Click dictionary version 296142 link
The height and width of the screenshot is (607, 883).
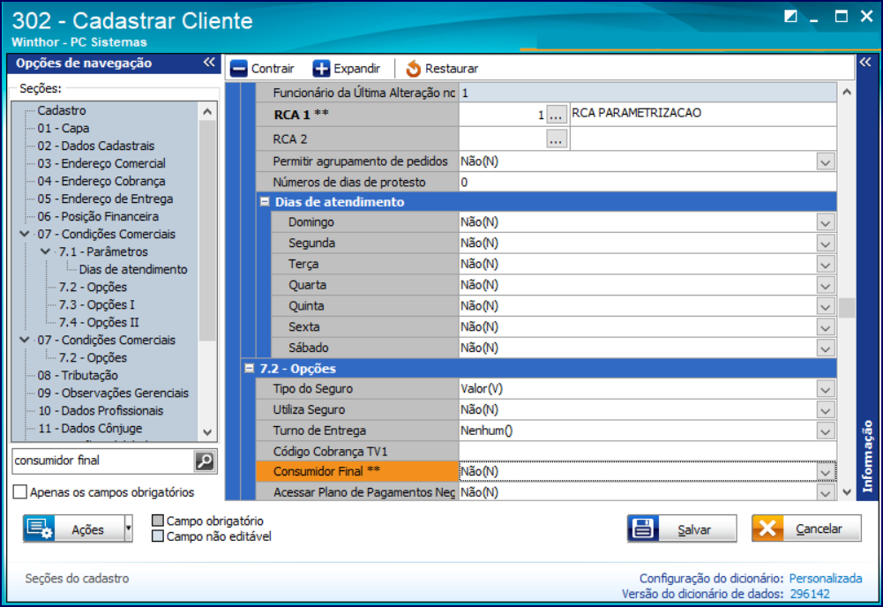pyautogui.click(x=810, y=594)
